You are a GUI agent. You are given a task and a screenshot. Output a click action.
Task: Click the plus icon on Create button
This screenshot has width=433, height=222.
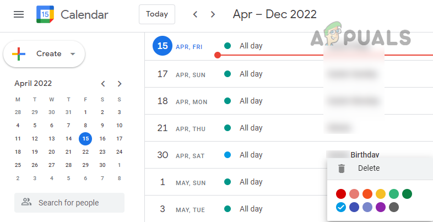tap(19, 53)
